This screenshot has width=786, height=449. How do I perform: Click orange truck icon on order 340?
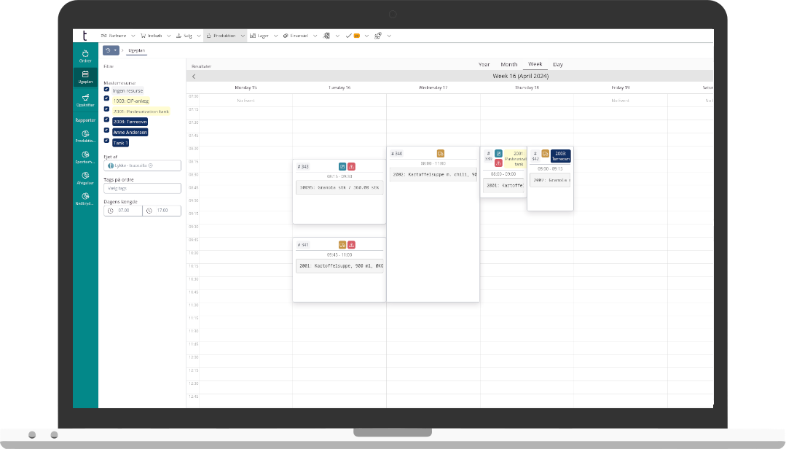click(x=440, y=153)
